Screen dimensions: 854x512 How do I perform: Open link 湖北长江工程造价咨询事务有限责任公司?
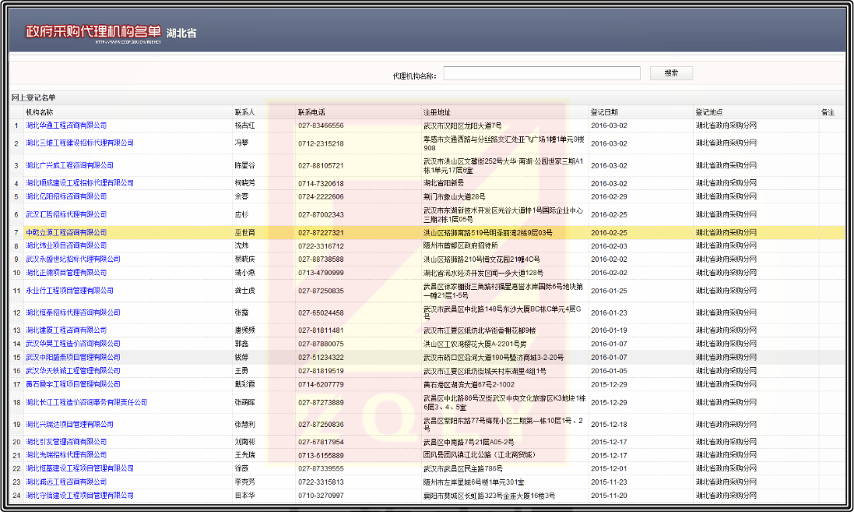(x=86, y=402)
